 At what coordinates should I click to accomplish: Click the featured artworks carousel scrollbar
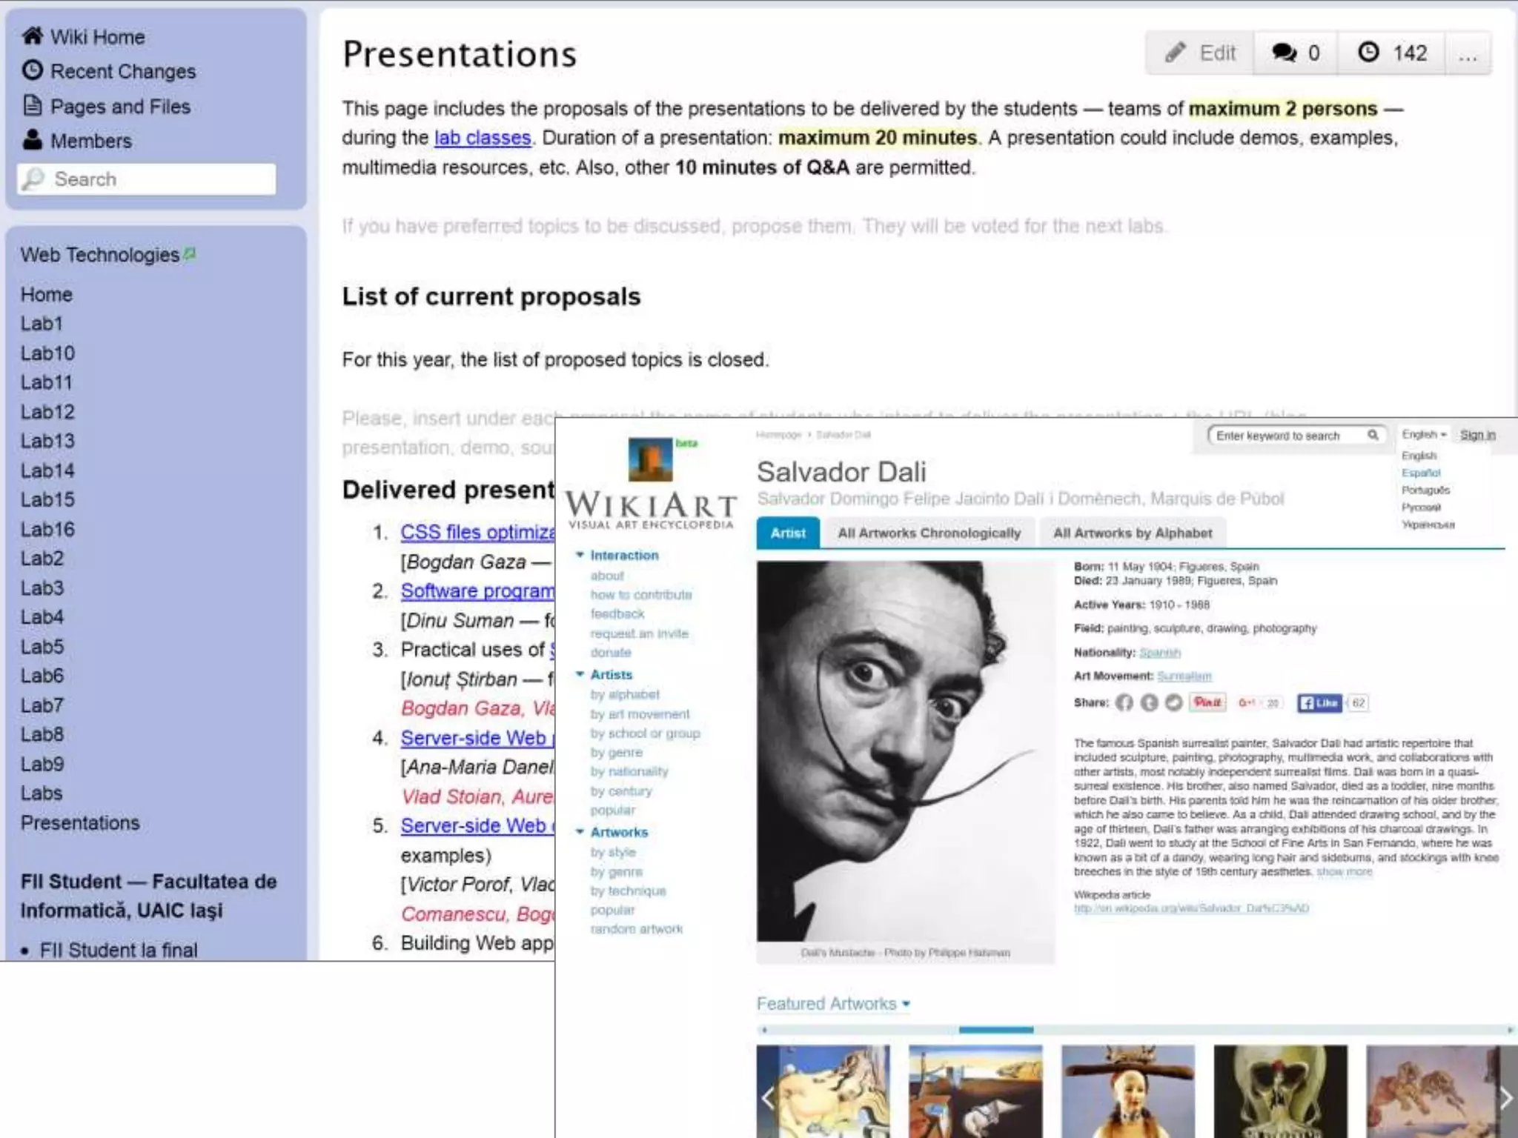(x=995, y=1030)
